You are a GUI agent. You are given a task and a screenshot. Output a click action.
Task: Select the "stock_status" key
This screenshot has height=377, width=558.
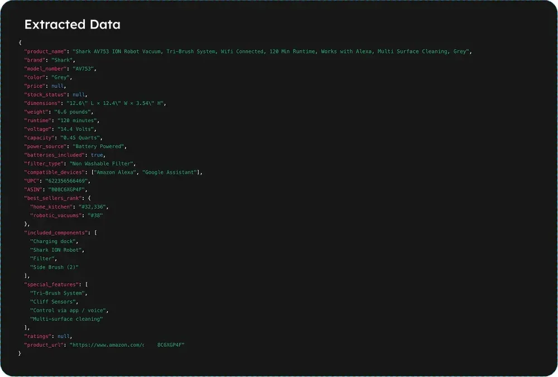45,94
